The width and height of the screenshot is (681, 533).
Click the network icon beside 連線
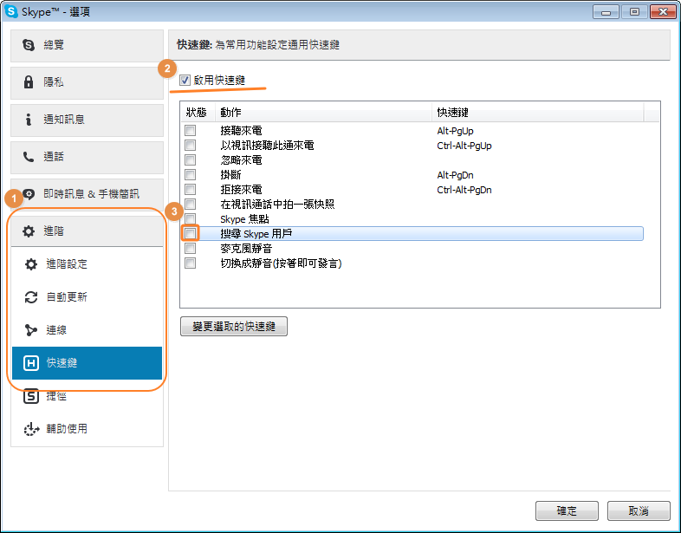pos(31,330)
